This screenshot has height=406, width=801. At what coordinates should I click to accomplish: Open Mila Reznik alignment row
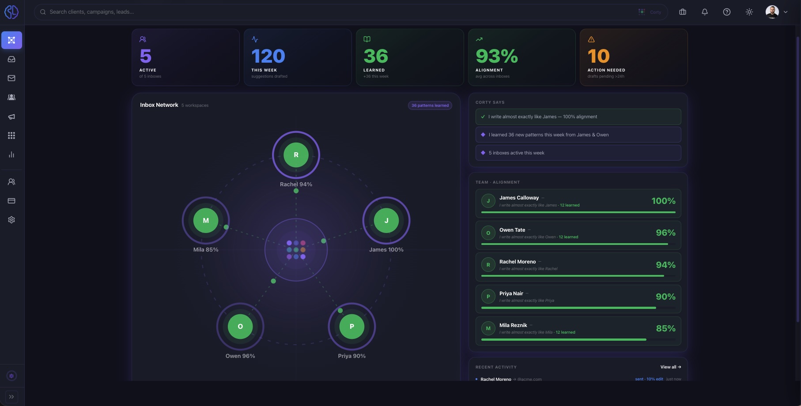click(x=578, y=331)
